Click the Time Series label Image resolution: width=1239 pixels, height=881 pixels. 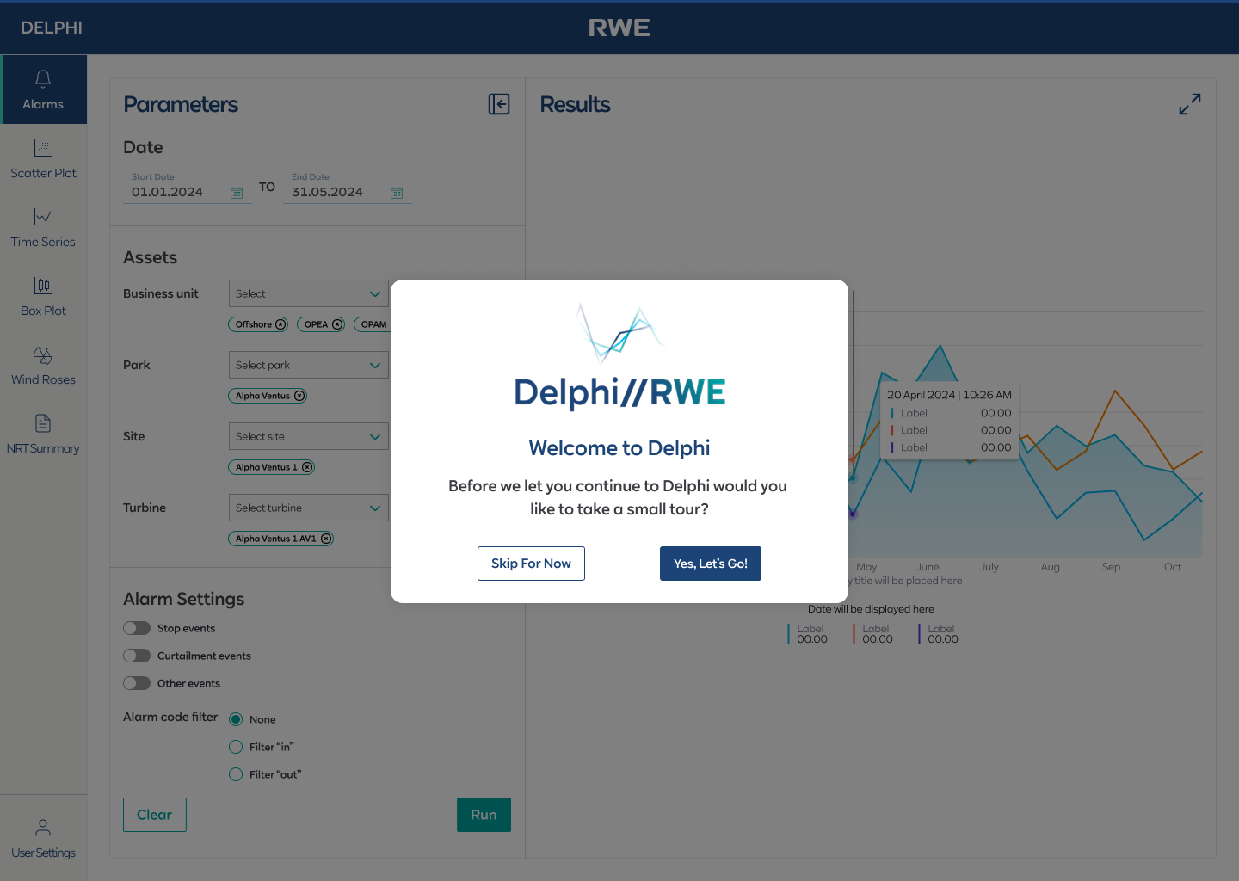point(43,242)
